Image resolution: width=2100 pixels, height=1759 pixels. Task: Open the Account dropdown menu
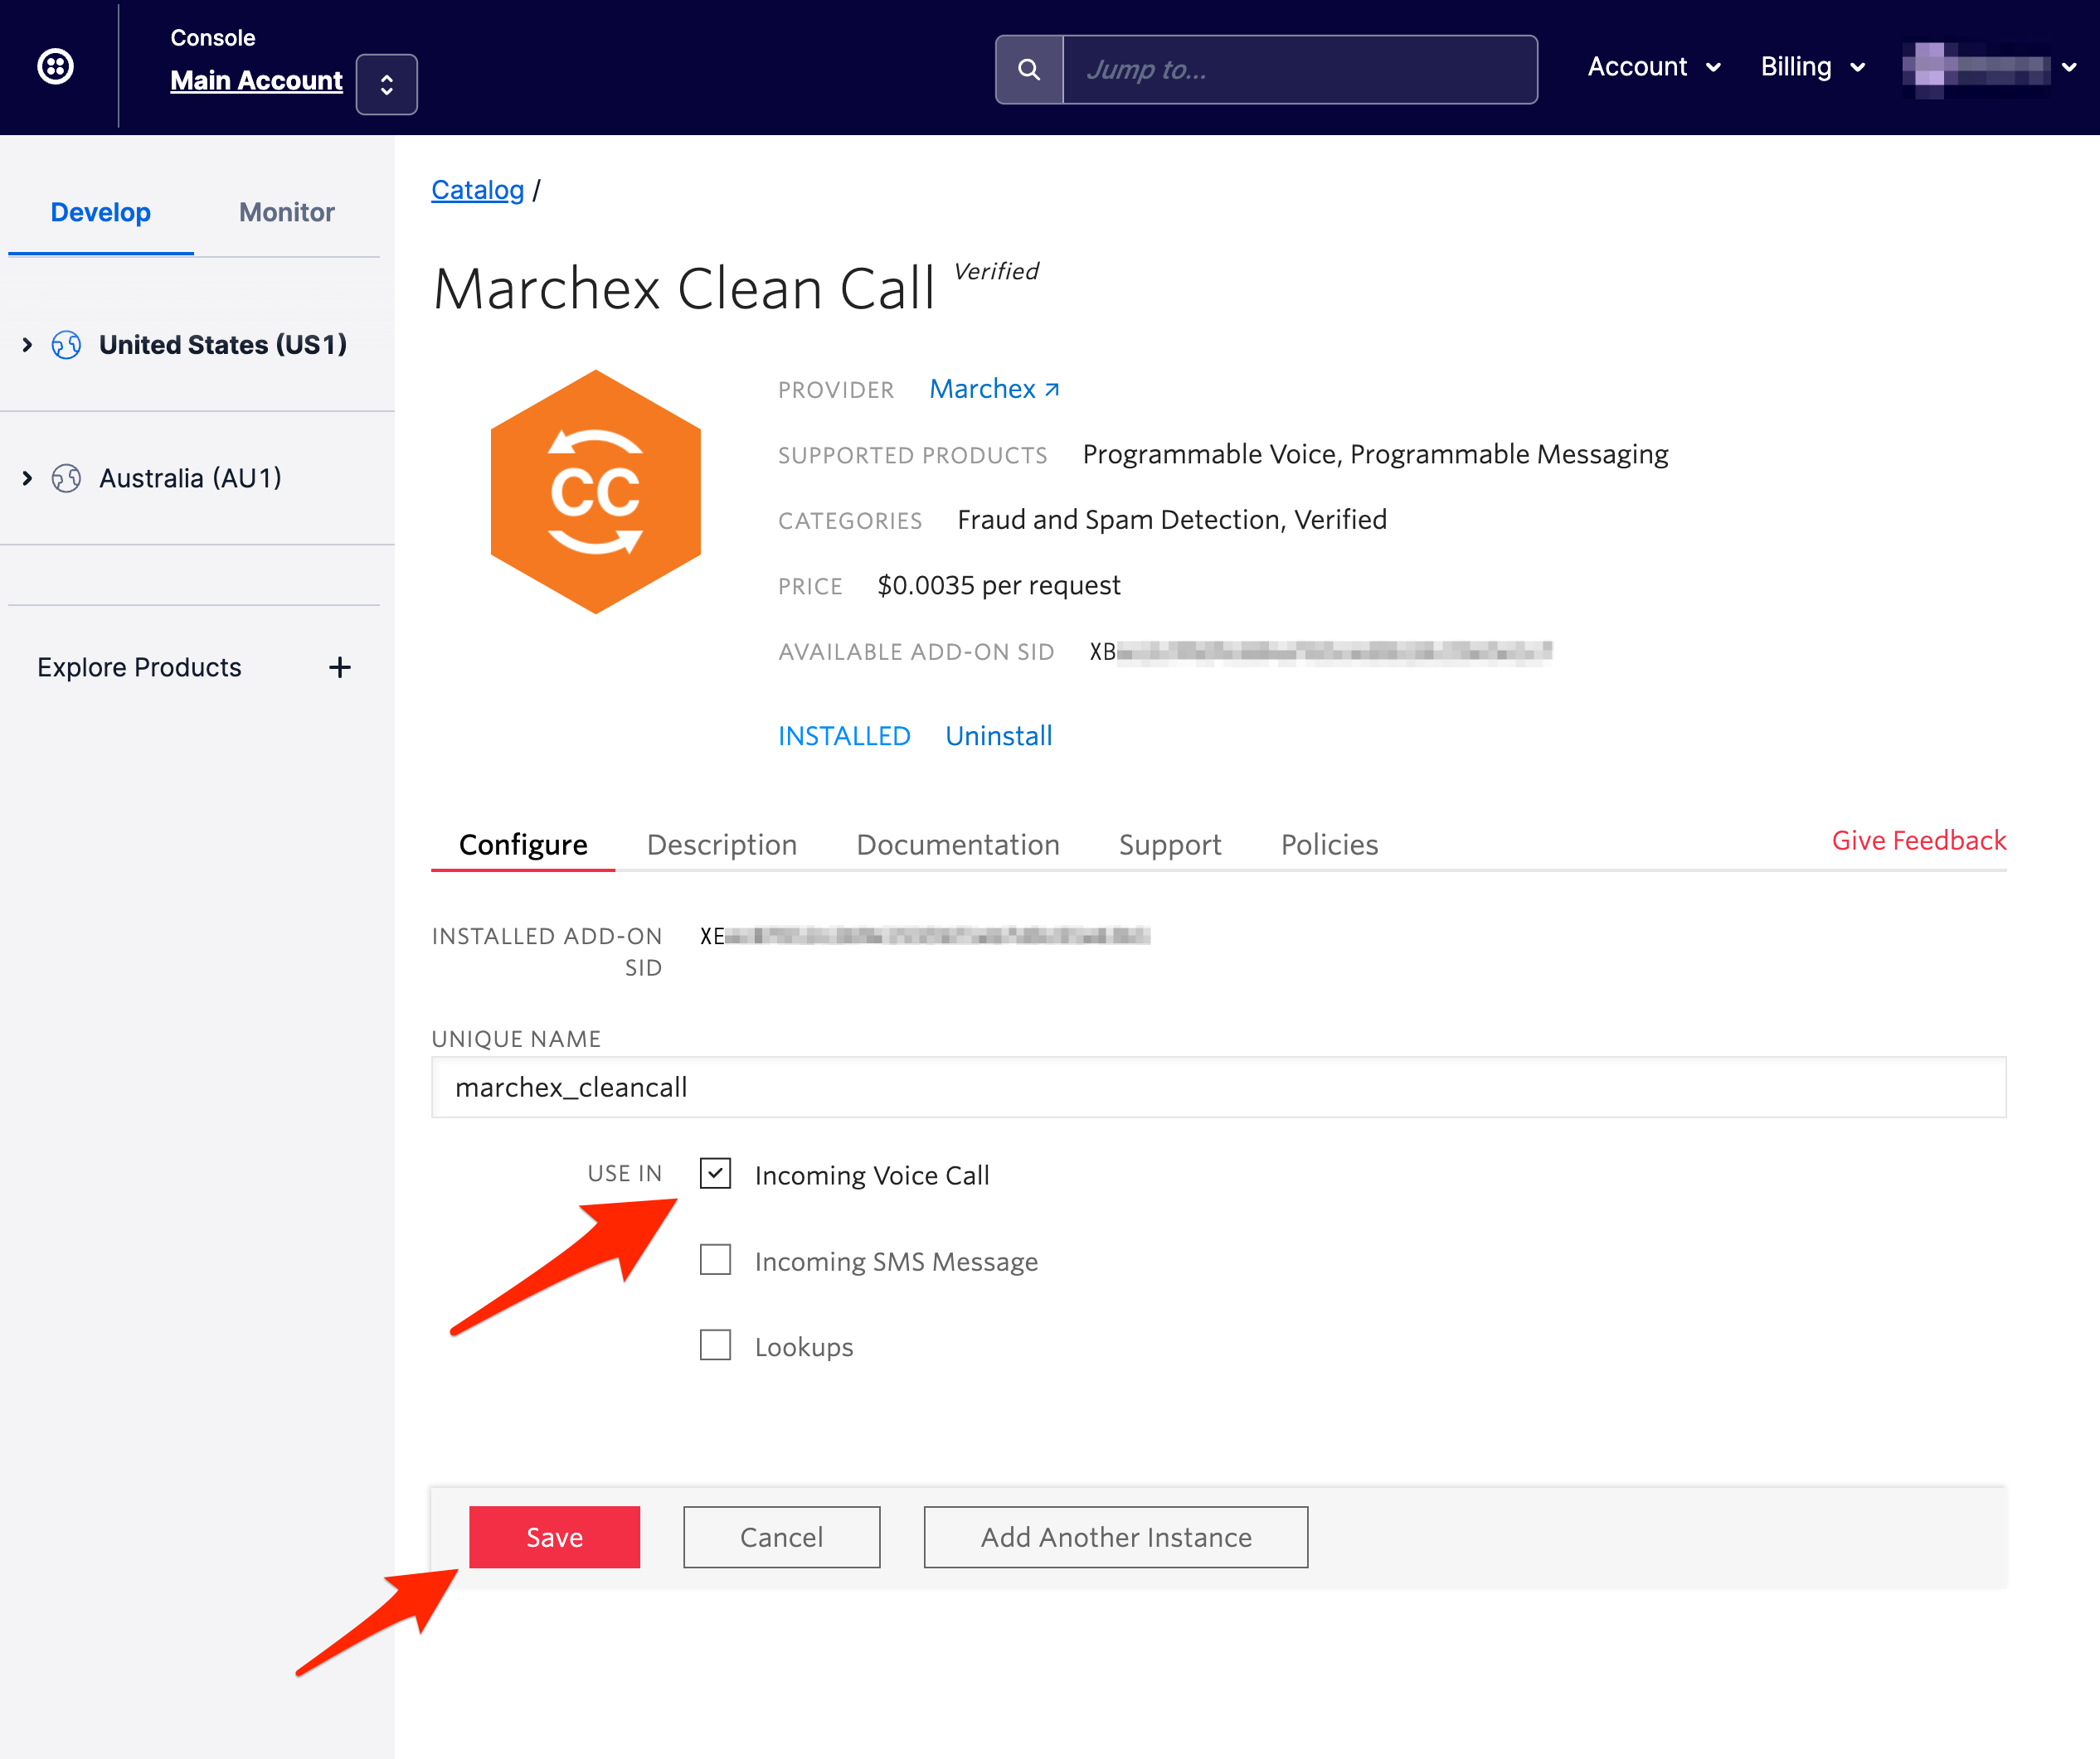point(1653,67)
